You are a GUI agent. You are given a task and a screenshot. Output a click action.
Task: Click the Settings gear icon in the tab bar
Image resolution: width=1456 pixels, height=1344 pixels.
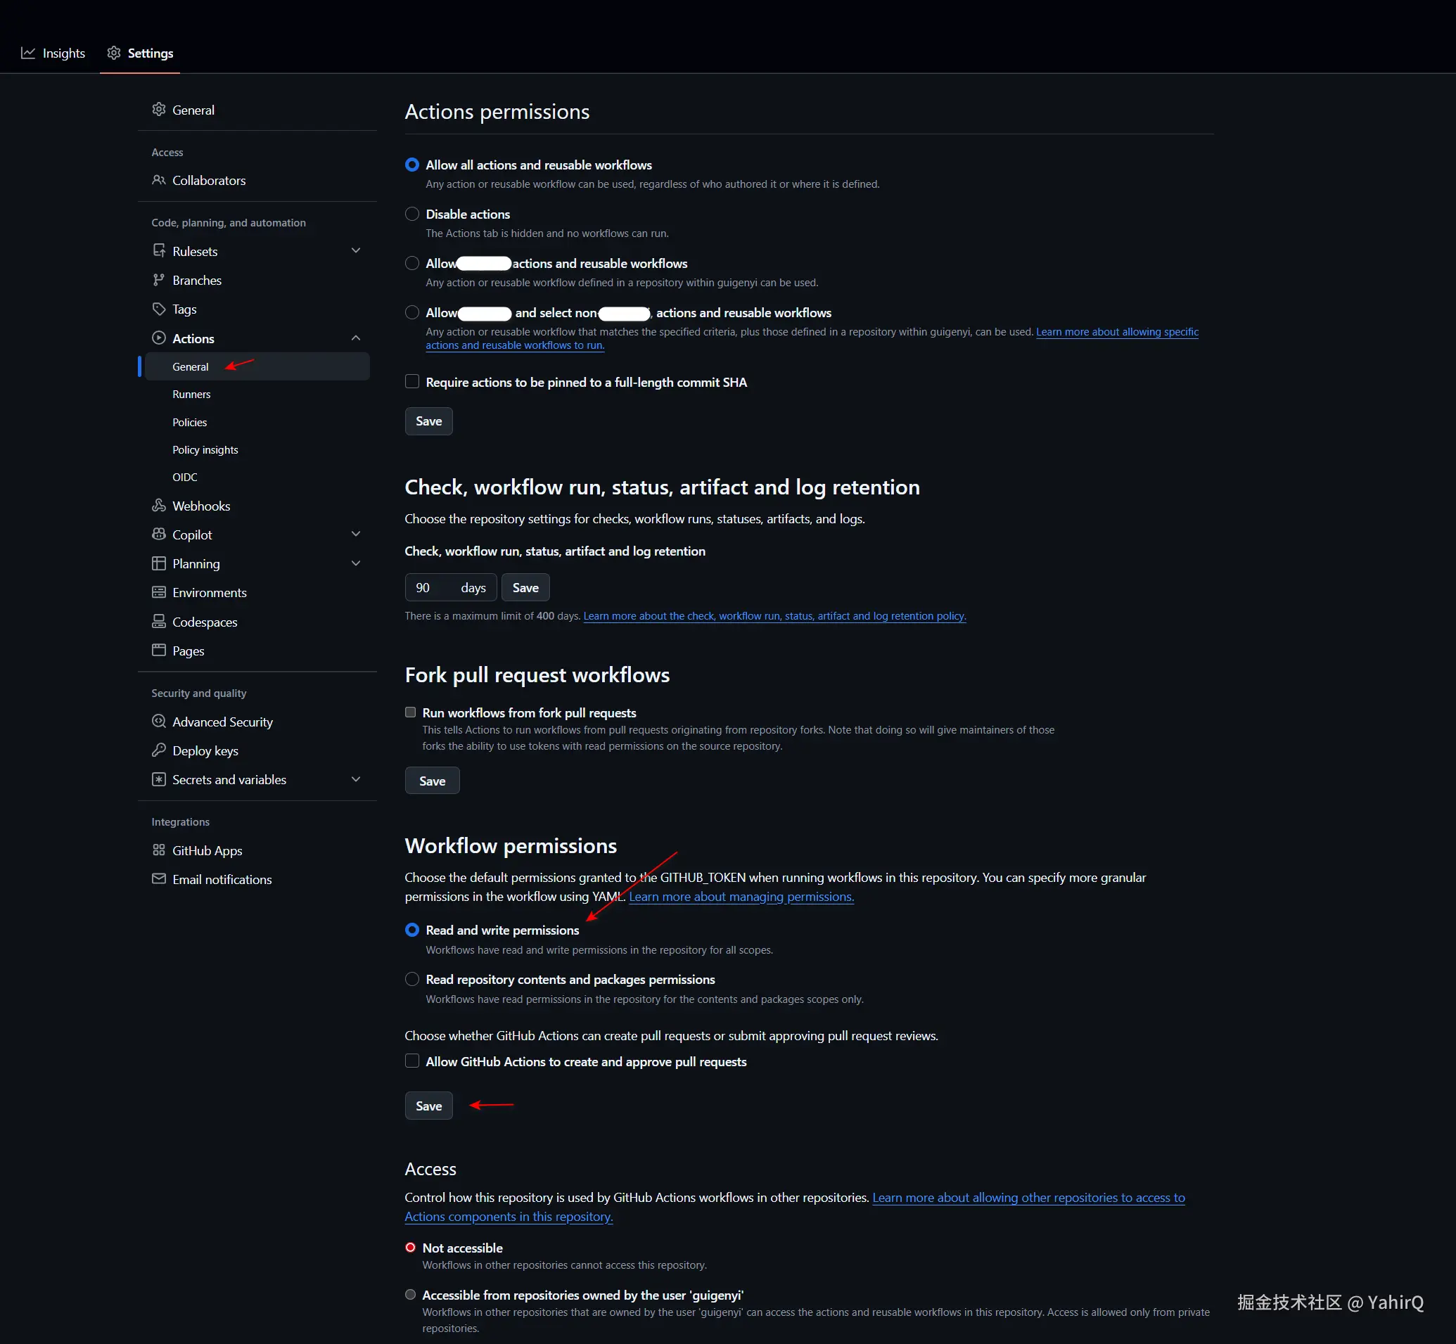tap(113, 52)
